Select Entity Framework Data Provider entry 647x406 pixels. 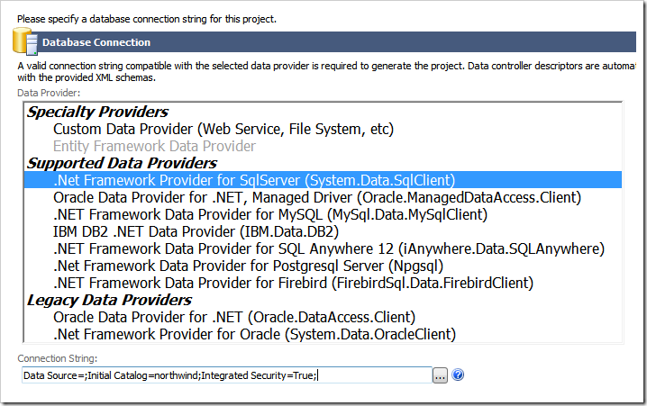click(x=154, y=146)
